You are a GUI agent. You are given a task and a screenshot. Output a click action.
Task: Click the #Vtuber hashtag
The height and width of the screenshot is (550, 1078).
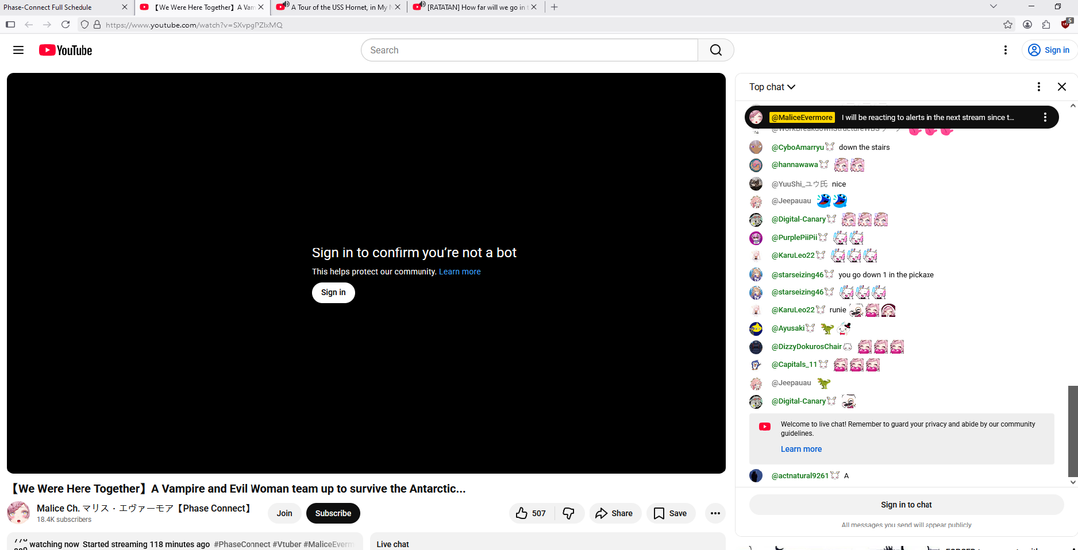tap(287, 544)
